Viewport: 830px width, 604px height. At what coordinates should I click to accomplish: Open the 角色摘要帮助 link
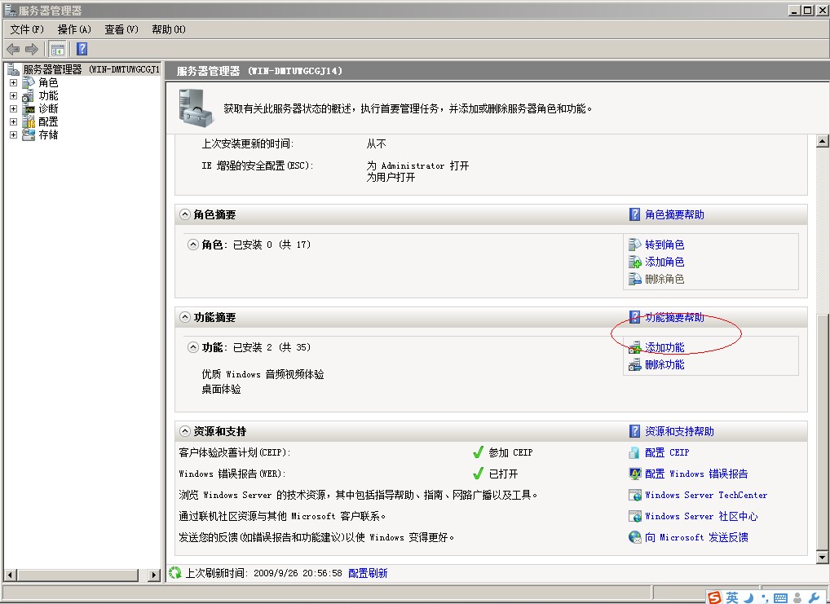point(674,214)
